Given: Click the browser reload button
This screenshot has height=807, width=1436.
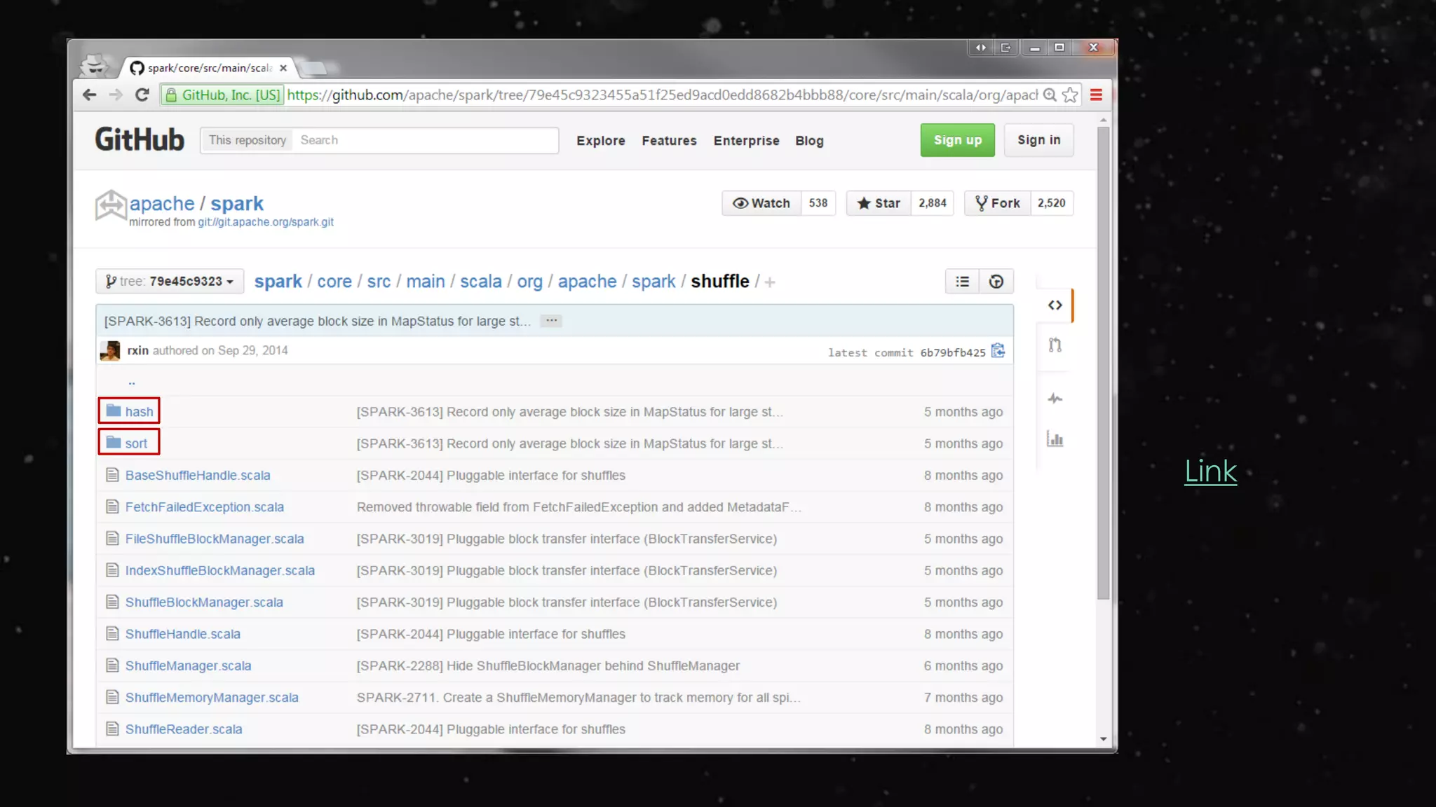Looking at the screenshot, I should click(x=142, y=95).
